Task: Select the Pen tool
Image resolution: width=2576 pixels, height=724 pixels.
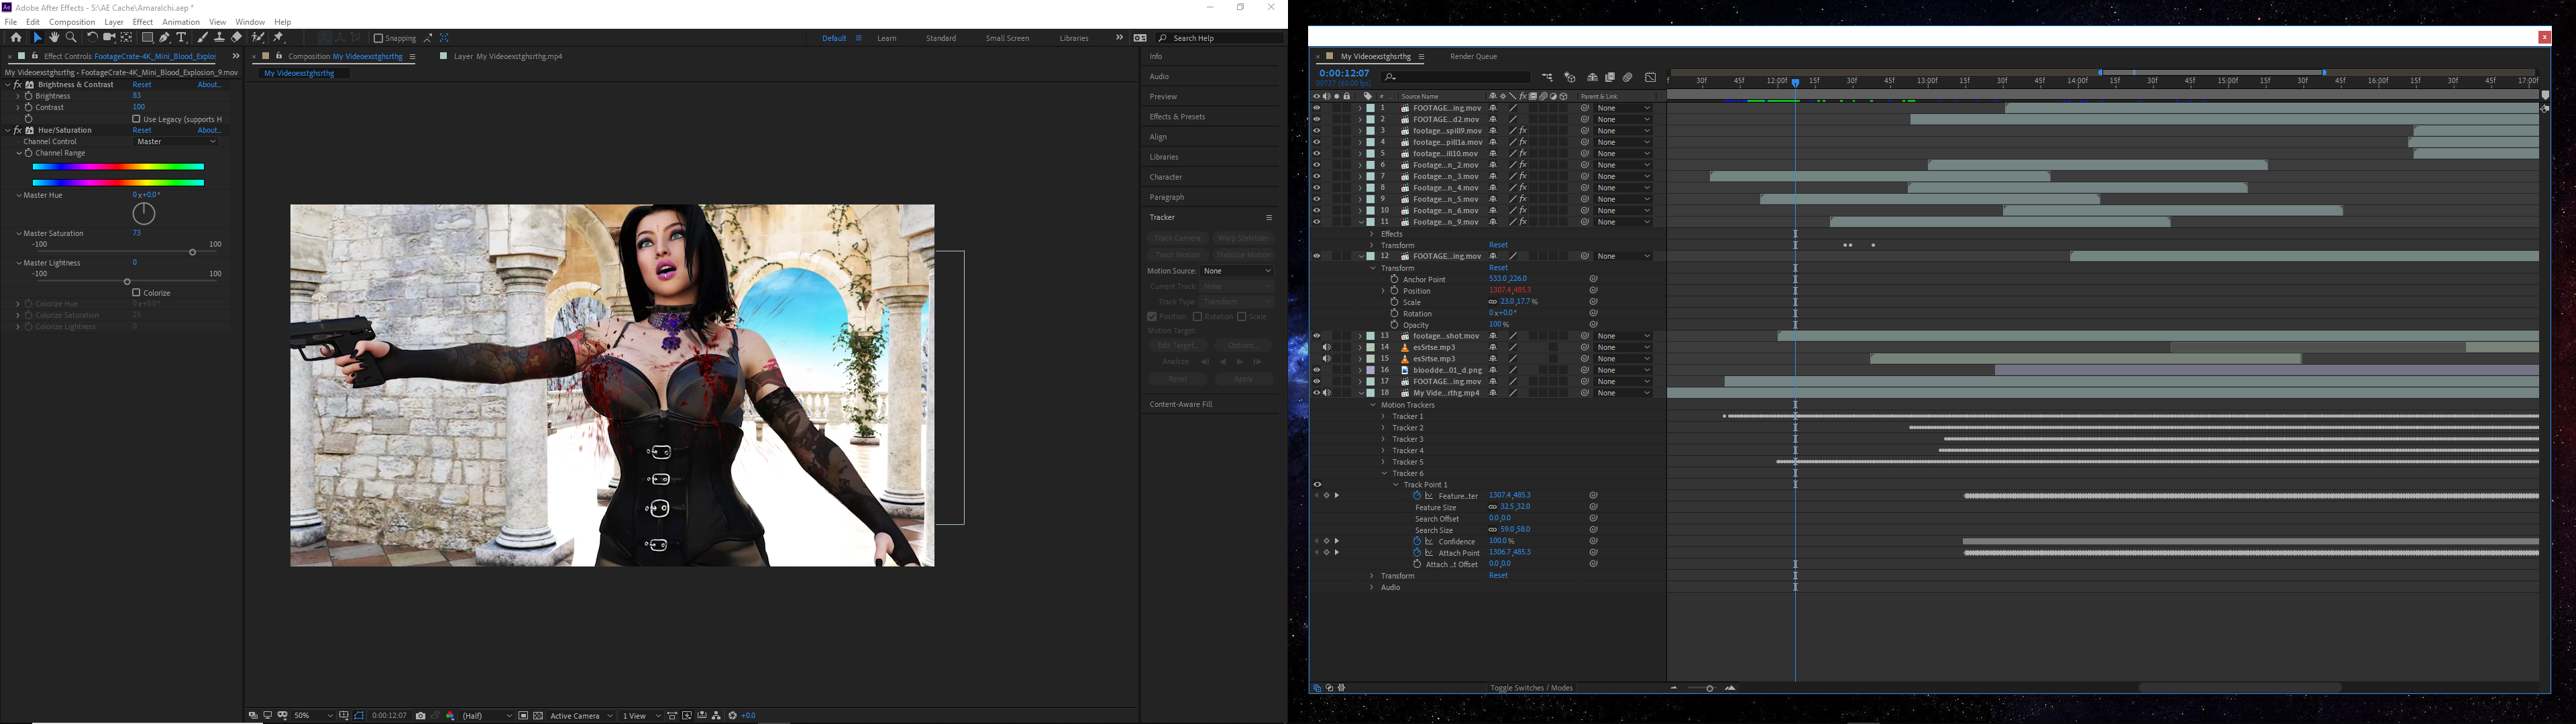Action: [x=164, y=38]
